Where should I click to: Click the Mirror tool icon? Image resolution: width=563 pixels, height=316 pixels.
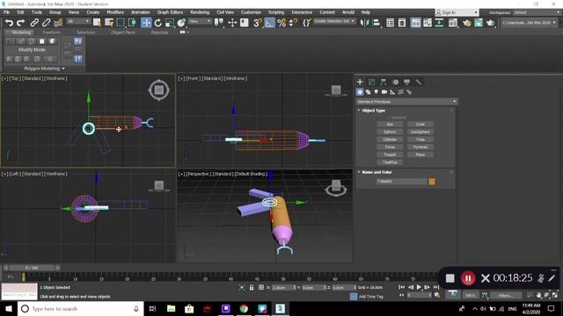[x=364, y=23]
